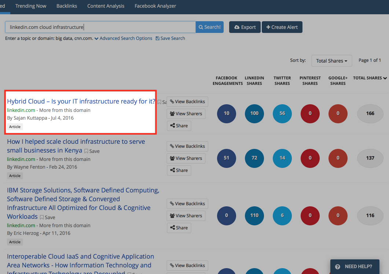
Task: Click the 100 LinkedIn shares bubble
Action: pyautogui.click(x=254, y=114)
